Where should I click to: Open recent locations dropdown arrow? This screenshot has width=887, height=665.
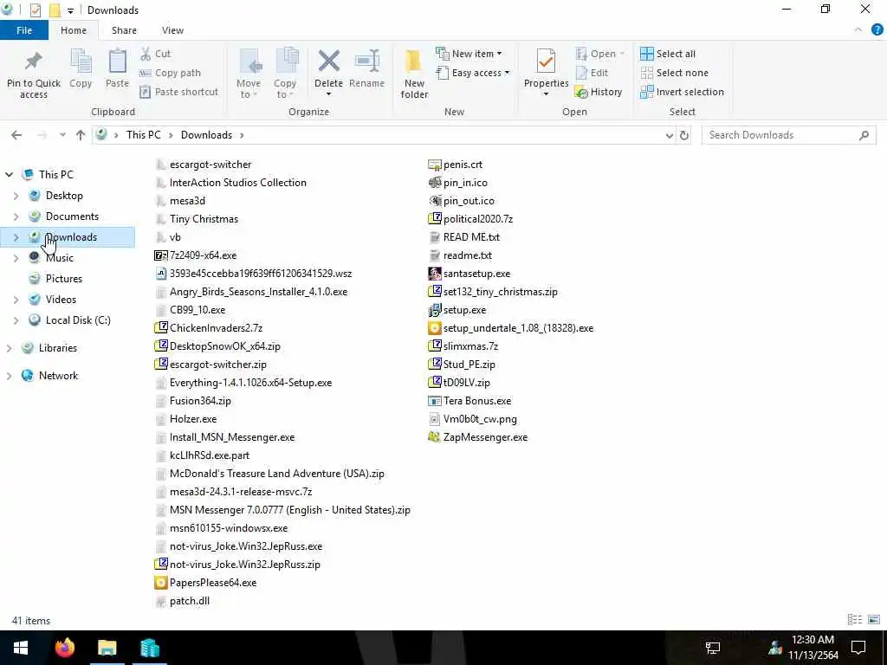(x=62, y=135)
